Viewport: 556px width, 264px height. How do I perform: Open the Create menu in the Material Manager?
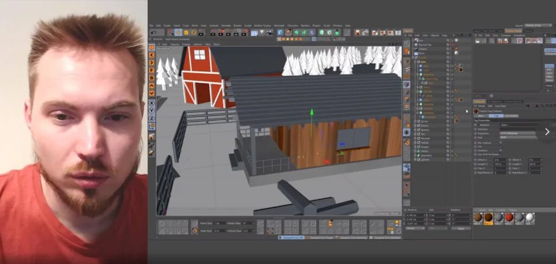(x=482, y=210)
